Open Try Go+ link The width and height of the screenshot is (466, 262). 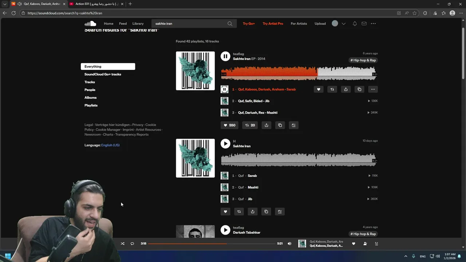249,24
